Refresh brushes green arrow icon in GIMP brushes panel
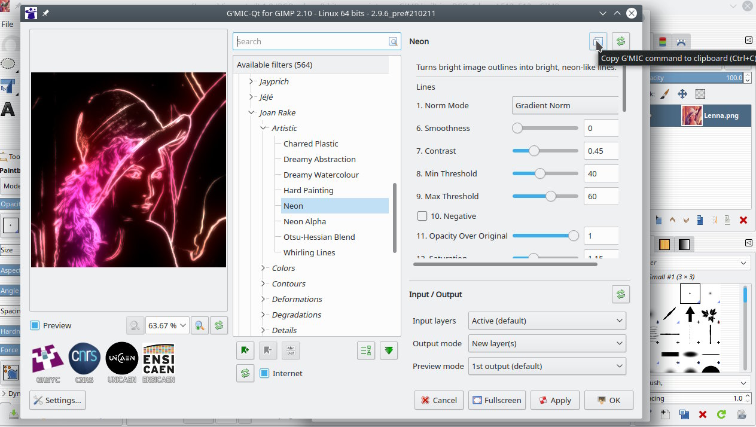 (x=722, y=414)
